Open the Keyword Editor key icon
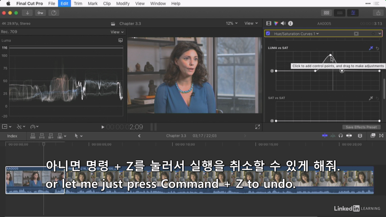386x217 pixels. tap(40, 13)
